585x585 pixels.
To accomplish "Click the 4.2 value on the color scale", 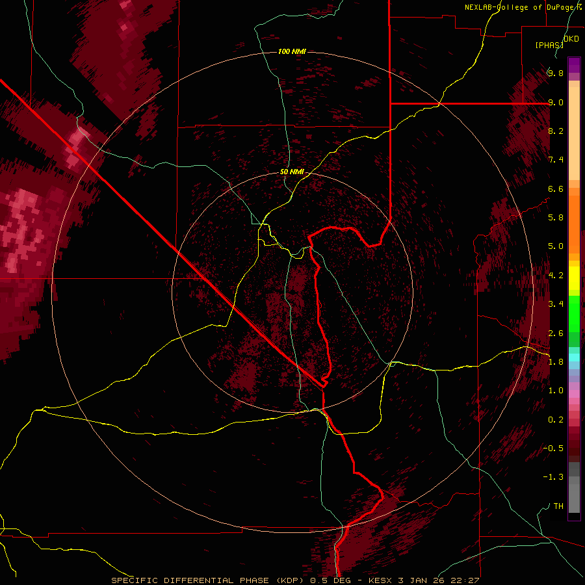I will tap(556, 276).
